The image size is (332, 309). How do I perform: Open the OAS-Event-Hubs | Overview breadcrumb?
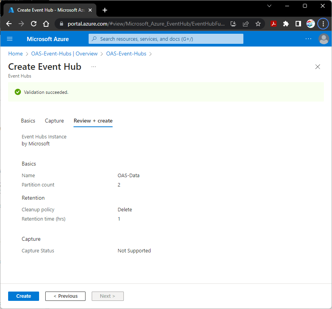click(64, 54)
